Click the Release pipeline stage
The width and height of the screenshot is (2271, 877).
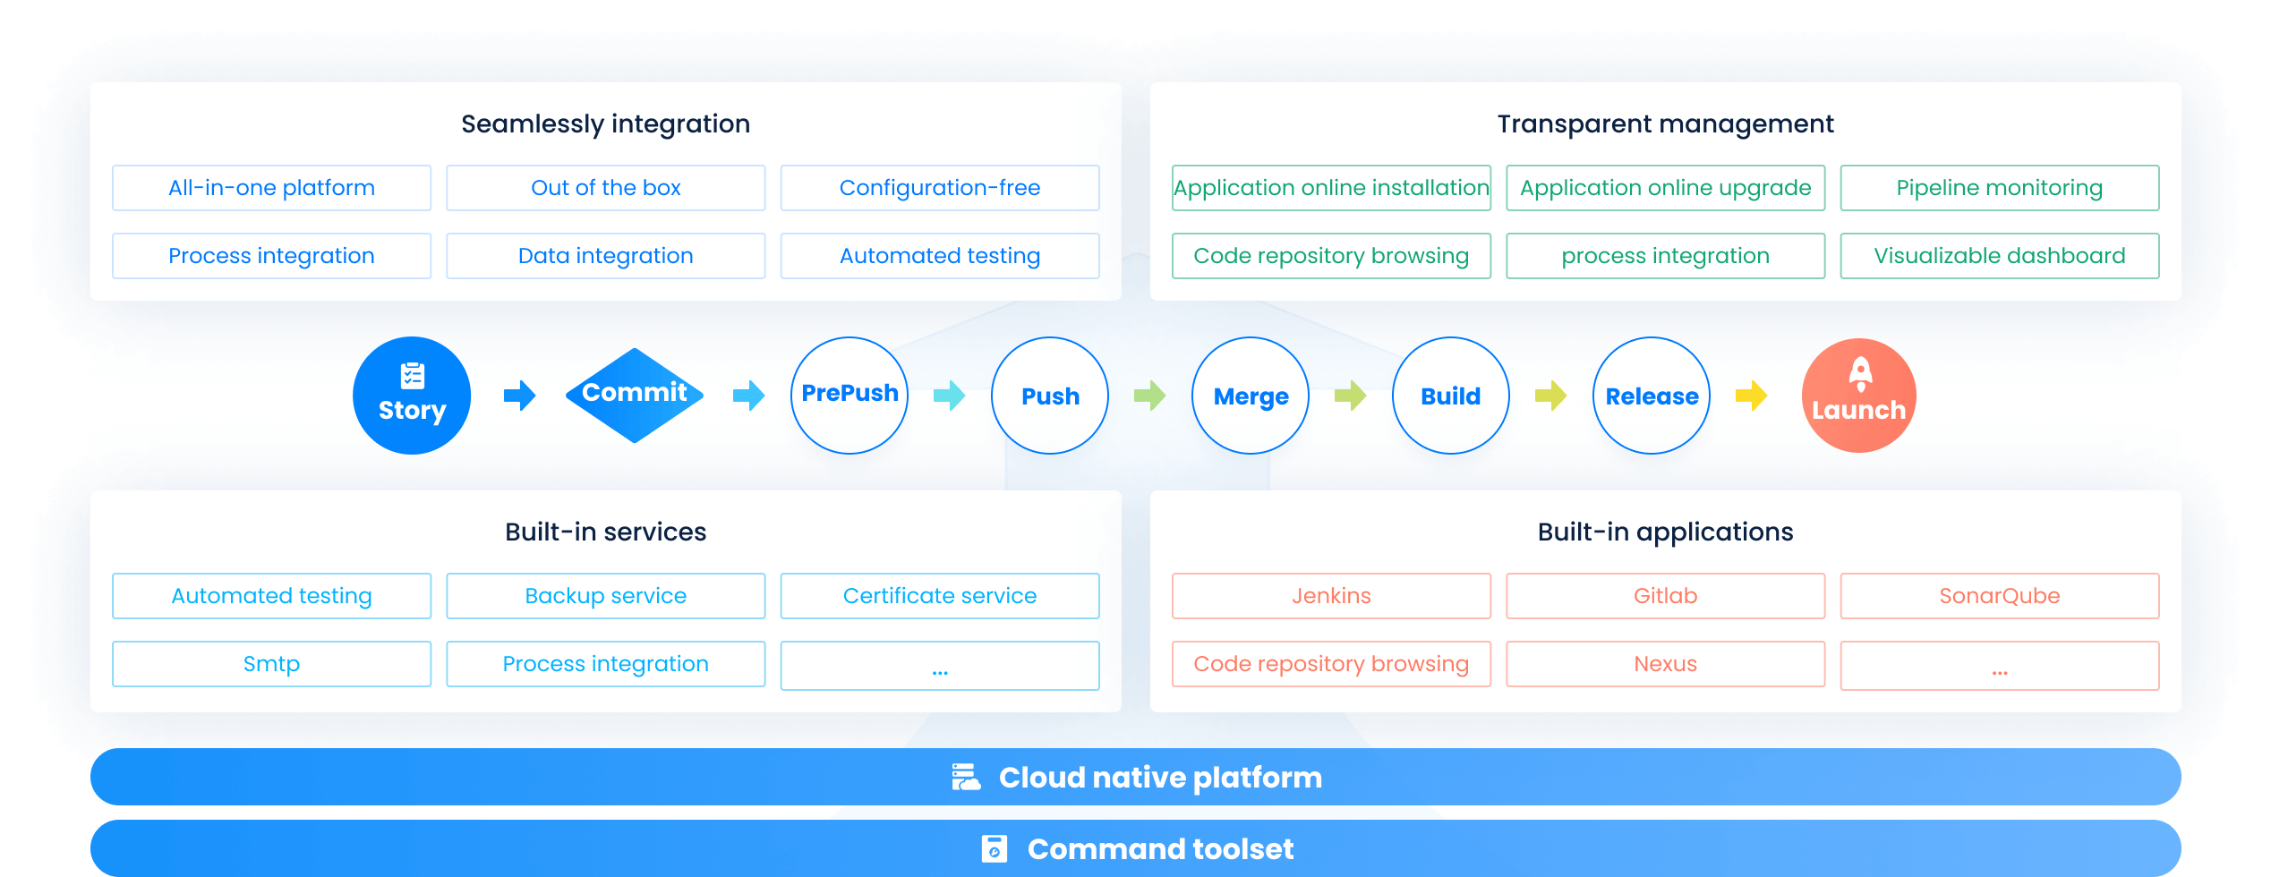tap(1652, 396)
